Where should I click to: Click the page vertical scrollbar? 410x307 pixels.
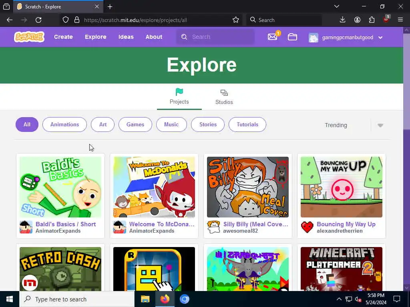pos(407,159)
